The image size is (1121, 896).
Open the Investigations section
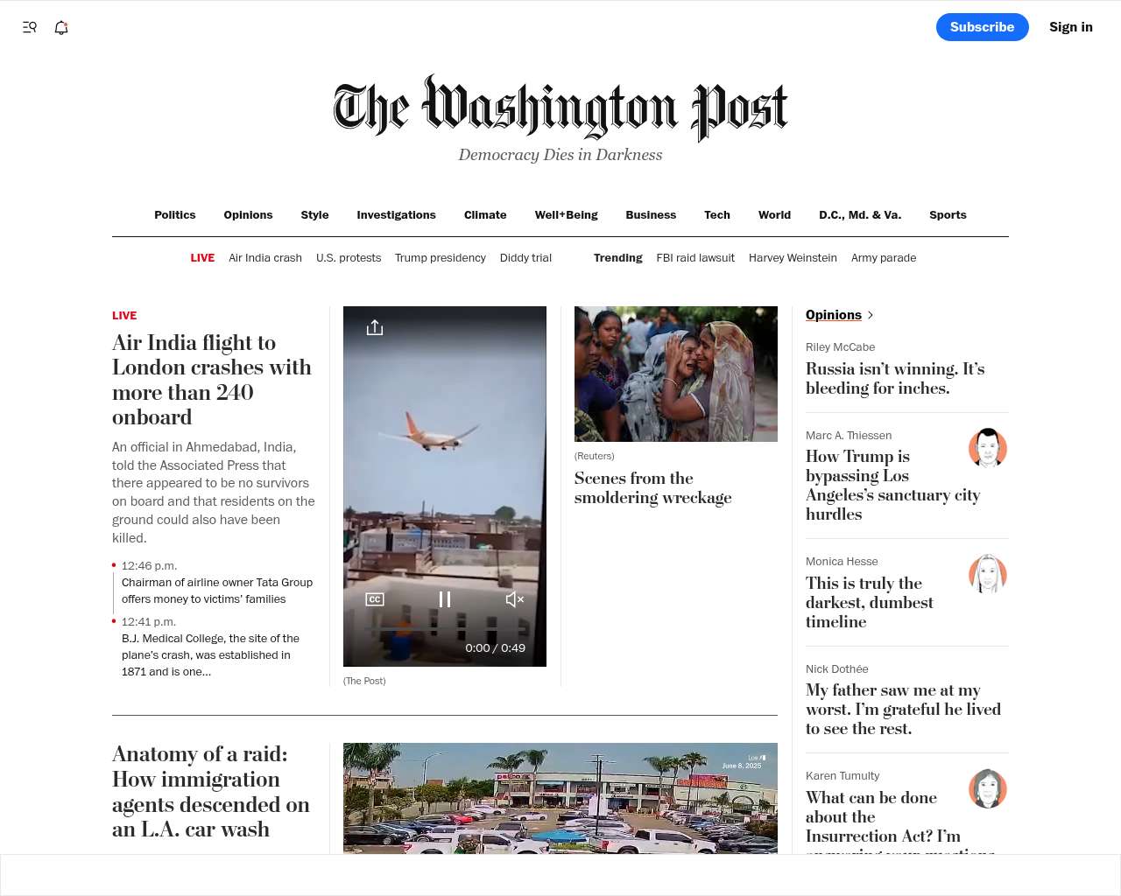[x=396, y=215]
